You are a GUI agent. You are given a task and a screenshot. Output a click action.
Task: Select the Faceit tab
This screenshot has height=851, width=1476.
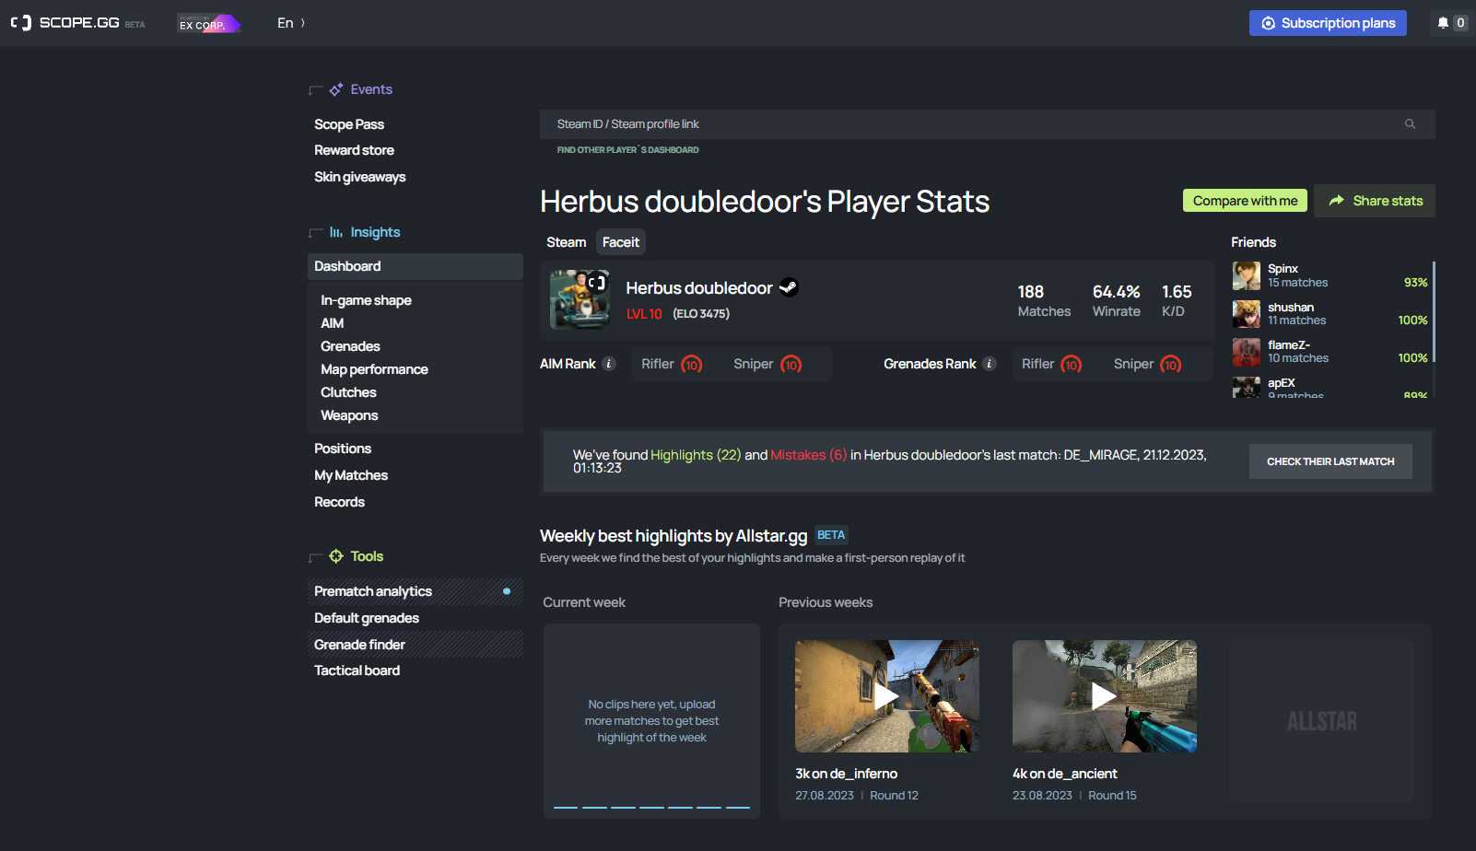620,242
